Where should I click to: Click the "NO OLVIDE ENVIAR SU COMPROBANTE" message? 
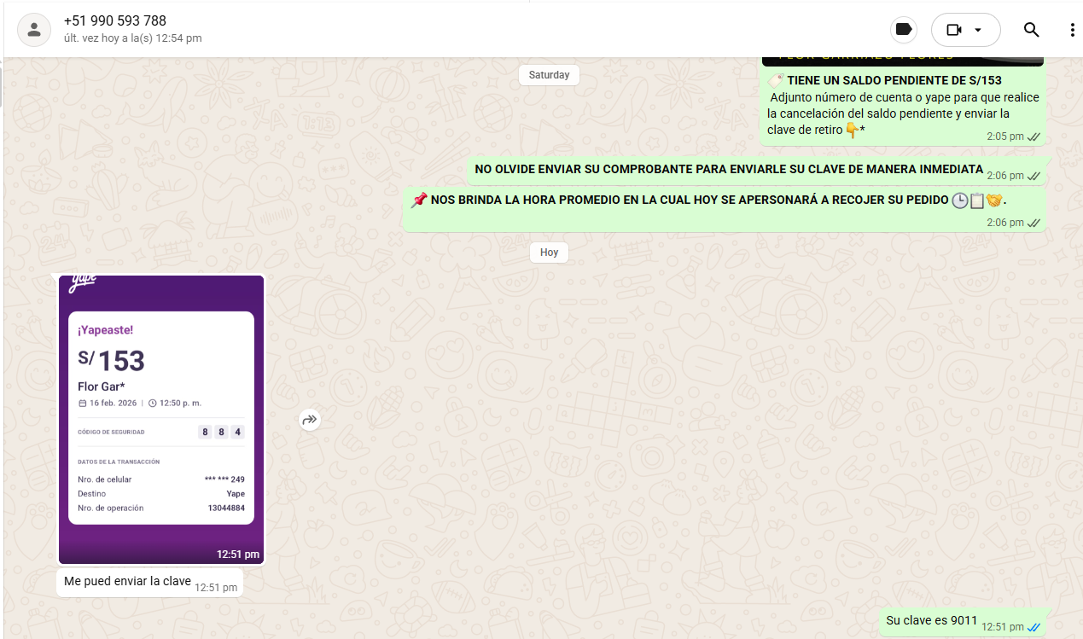pos(728,170)
